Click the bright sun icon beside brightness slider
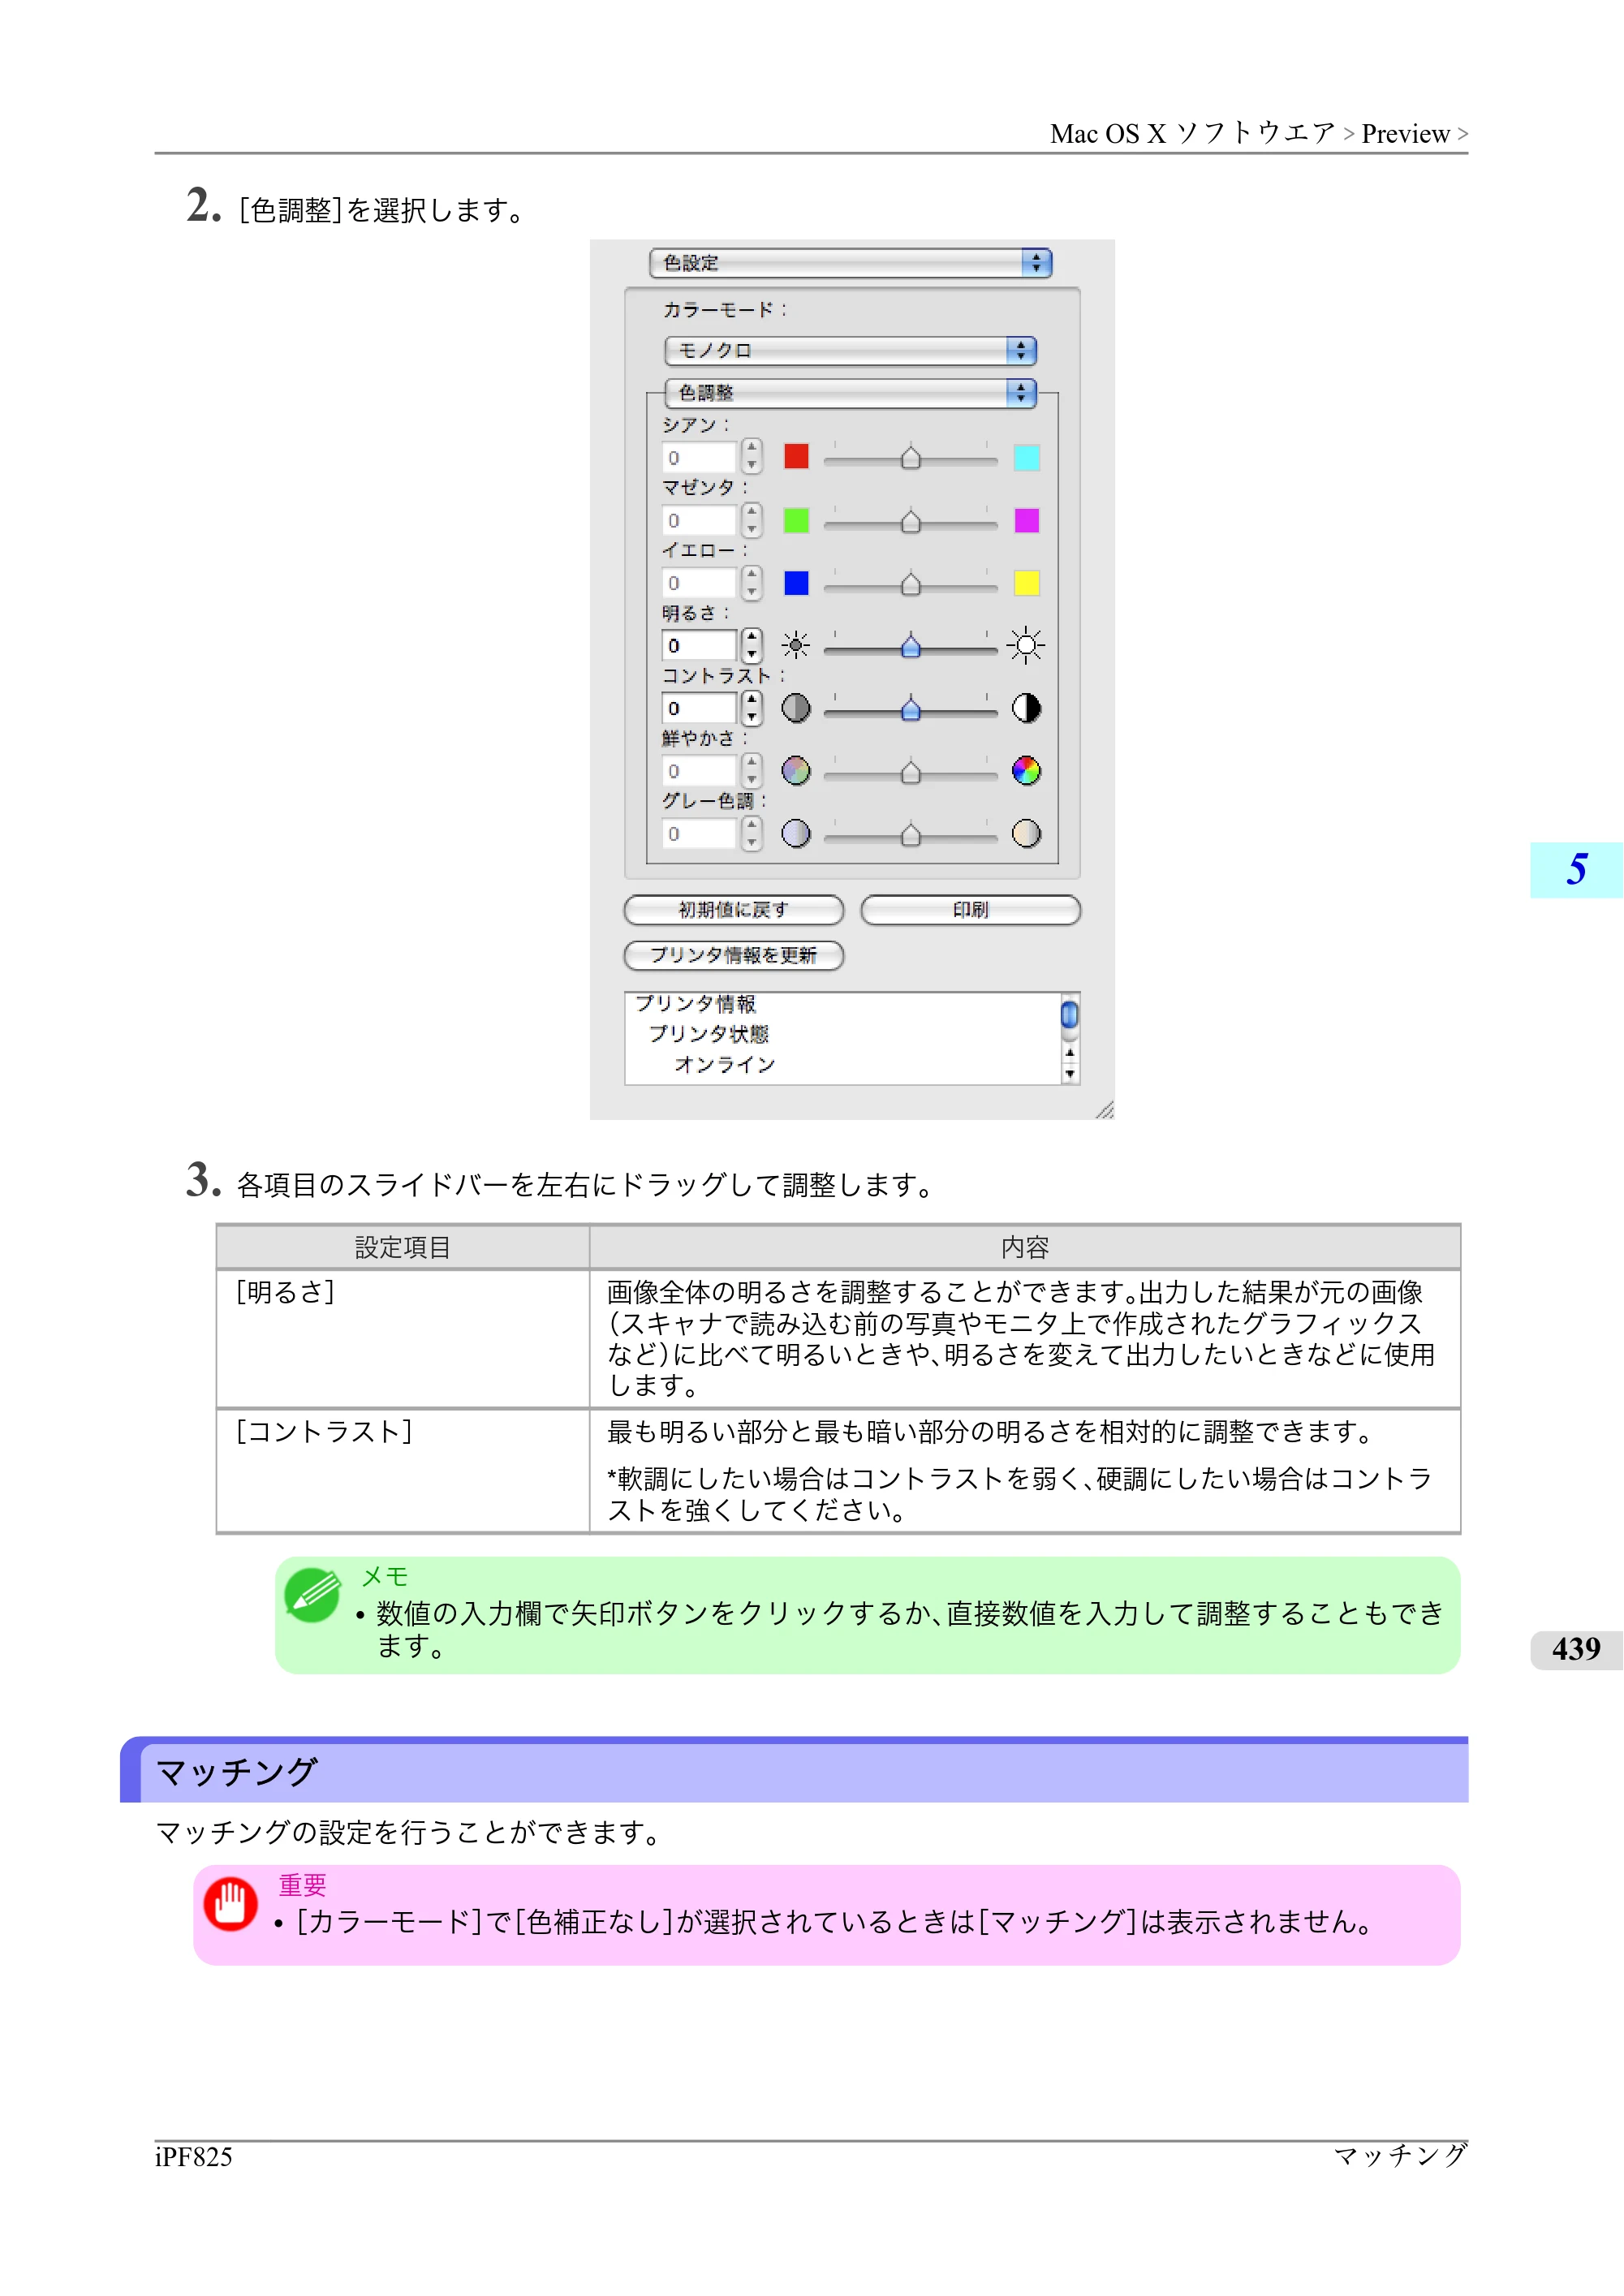 [x=1026, y=646]
